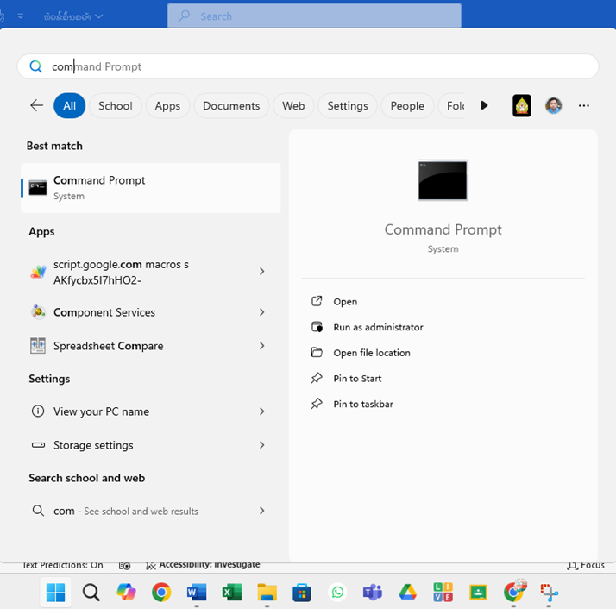Open the Command Prompt best match result
The width and height of the screenshot is (616, 609).
coord(150,187)
